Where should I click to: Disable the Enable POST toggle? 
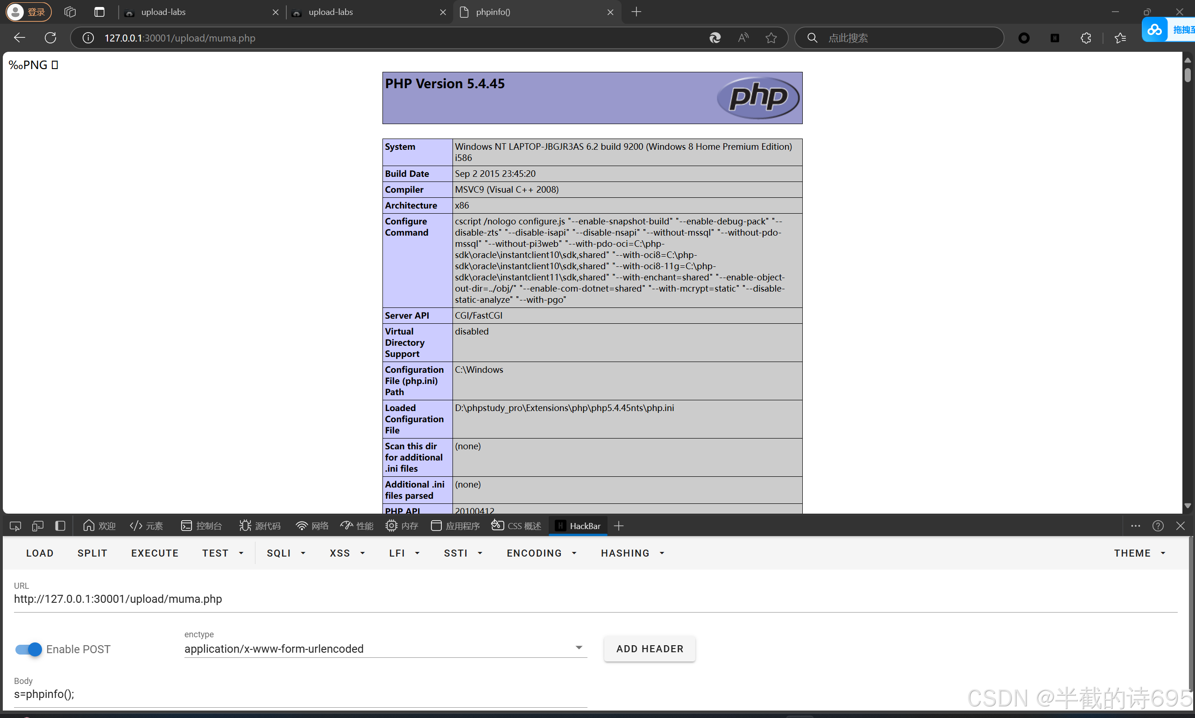(28, 649)
